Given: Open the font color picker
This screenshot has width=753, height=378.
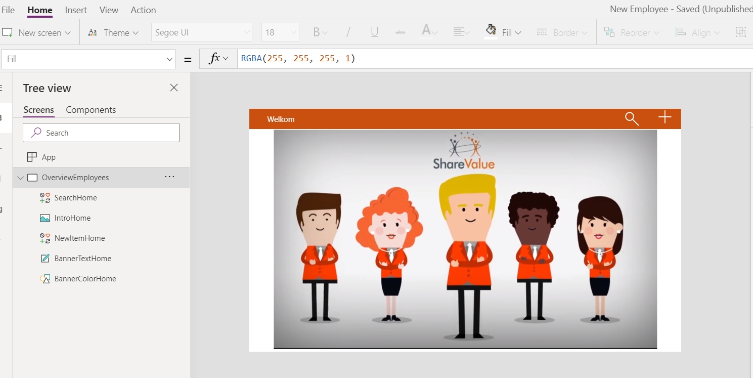Looking at the screenshot, I should (429, 32).
